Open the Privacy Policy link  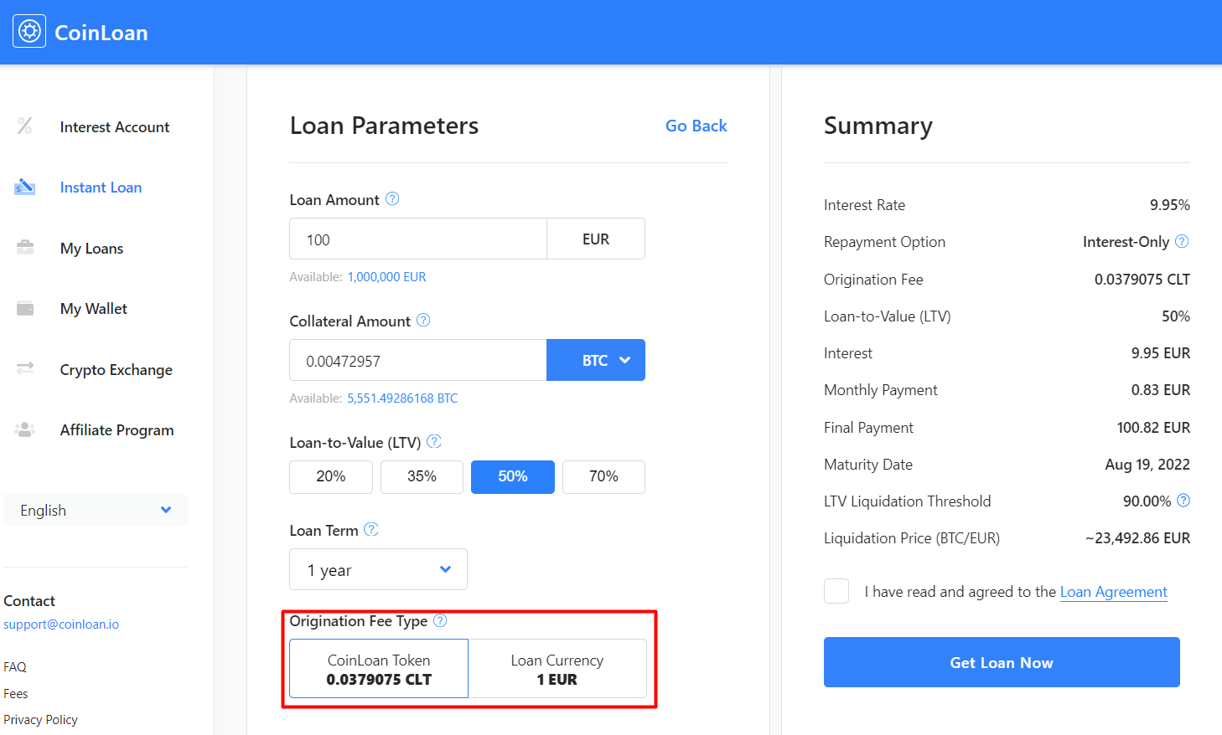(40, 720)
